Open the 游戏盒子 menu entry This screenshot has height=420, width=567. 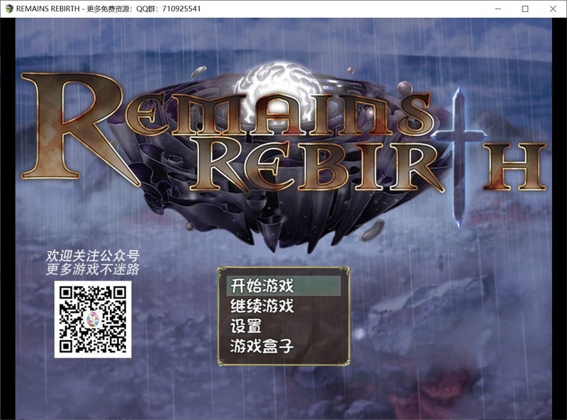[262, 346]
